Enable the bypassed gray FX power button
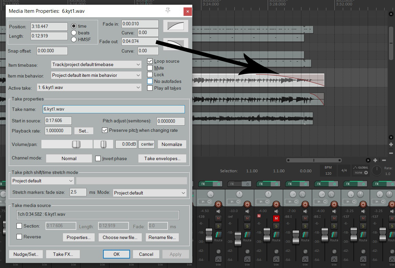Image resolution: width=395 pixels, height=268 pixels. (248, 184)
